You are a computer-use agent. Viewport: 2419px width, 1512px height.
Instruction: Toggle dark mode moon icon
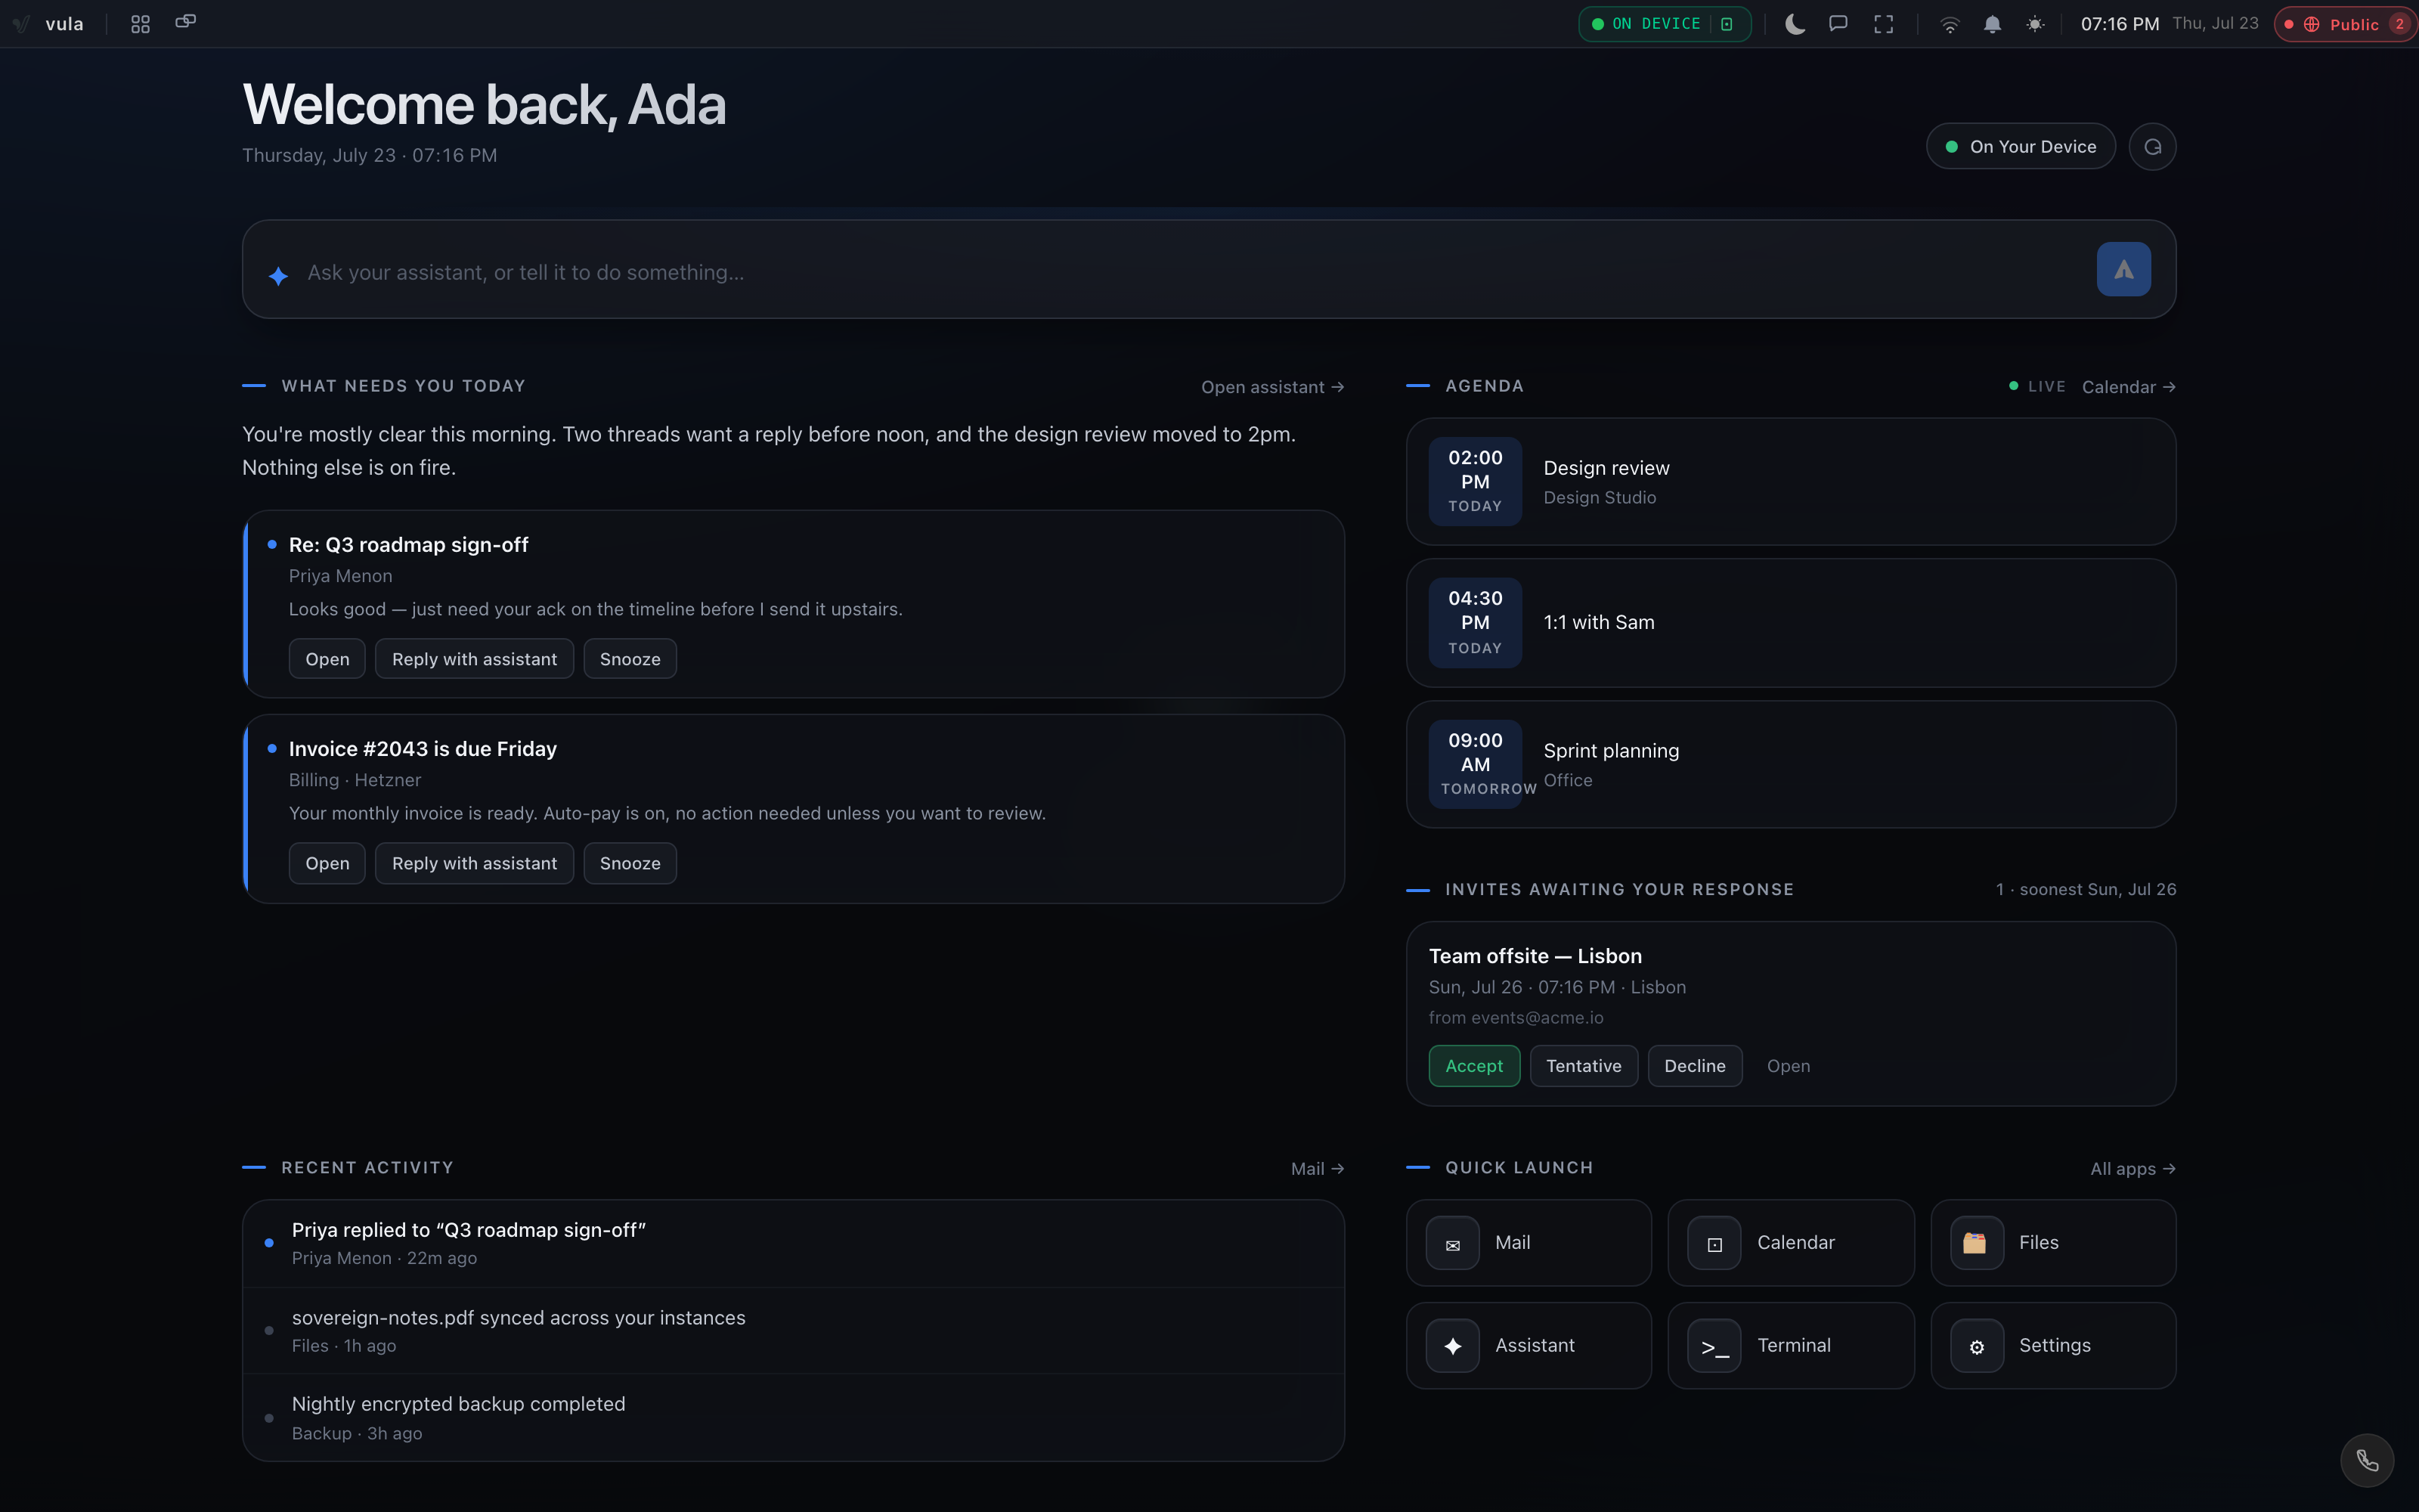pyautogui.click(x=1795, y=24)
